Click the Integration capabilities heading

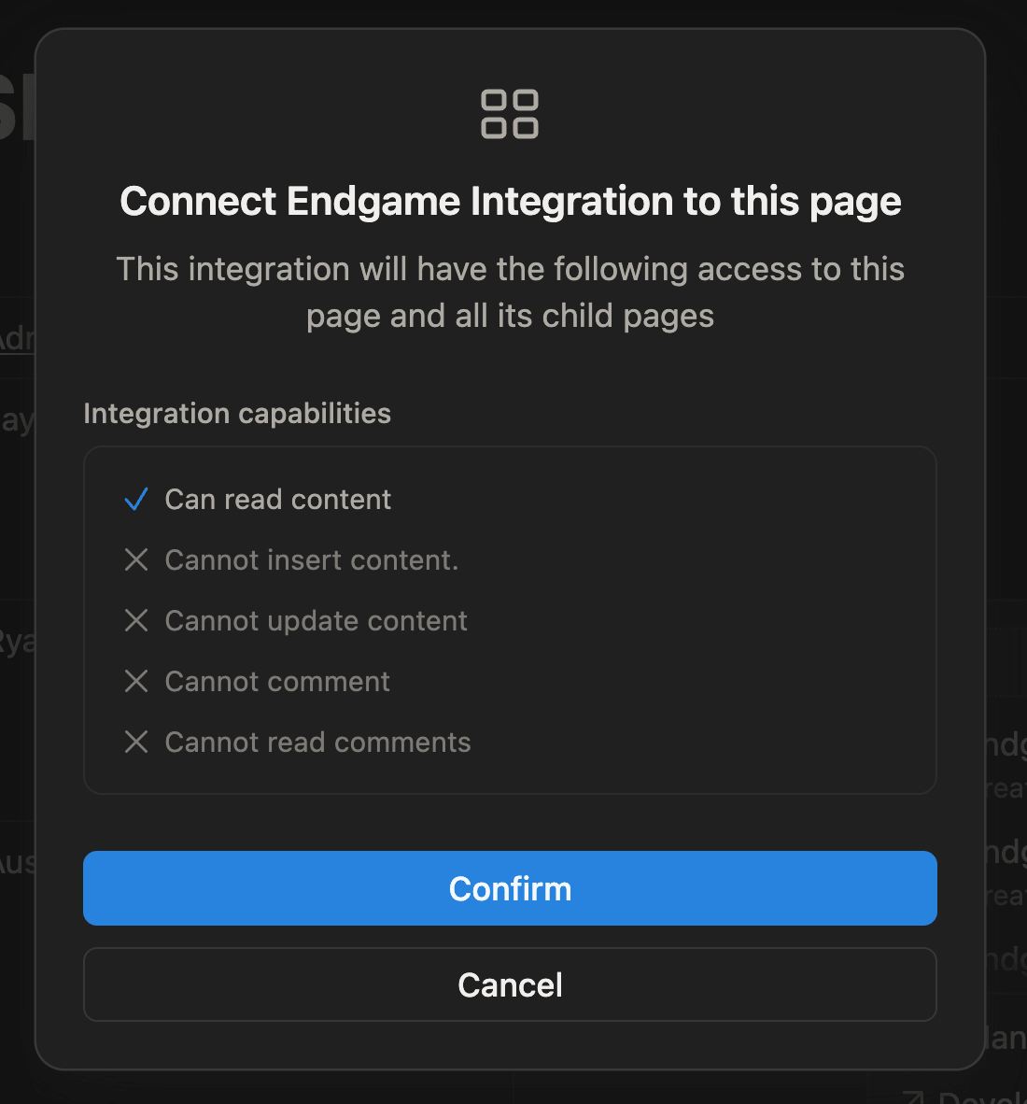[236, 413]
